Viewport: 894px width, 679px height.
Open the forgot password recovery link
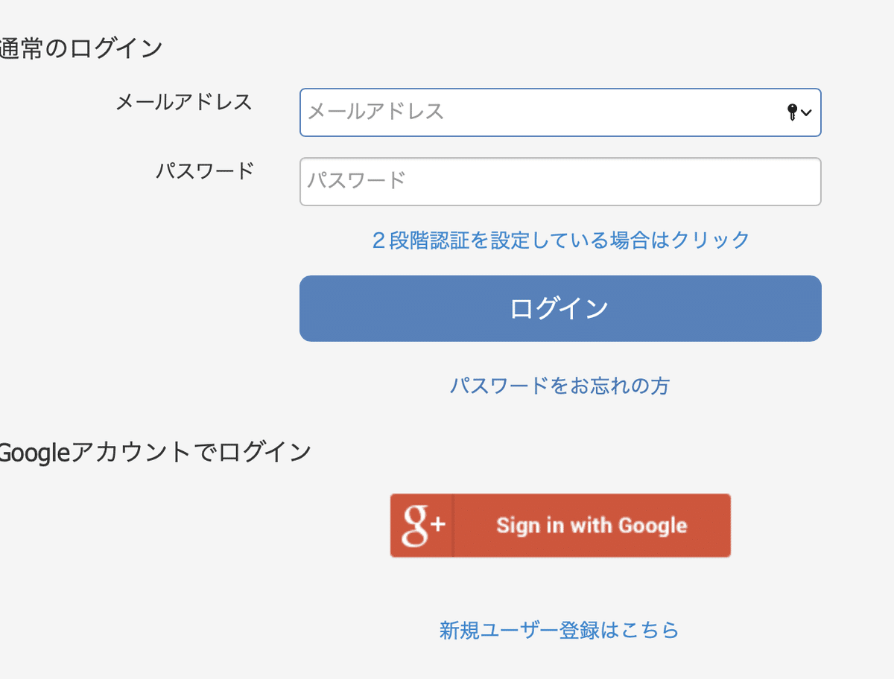560,386
